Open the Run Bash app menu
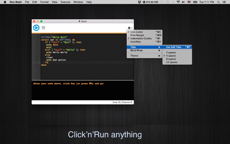Viewport: 230px width, 144px height. (16, 2)
